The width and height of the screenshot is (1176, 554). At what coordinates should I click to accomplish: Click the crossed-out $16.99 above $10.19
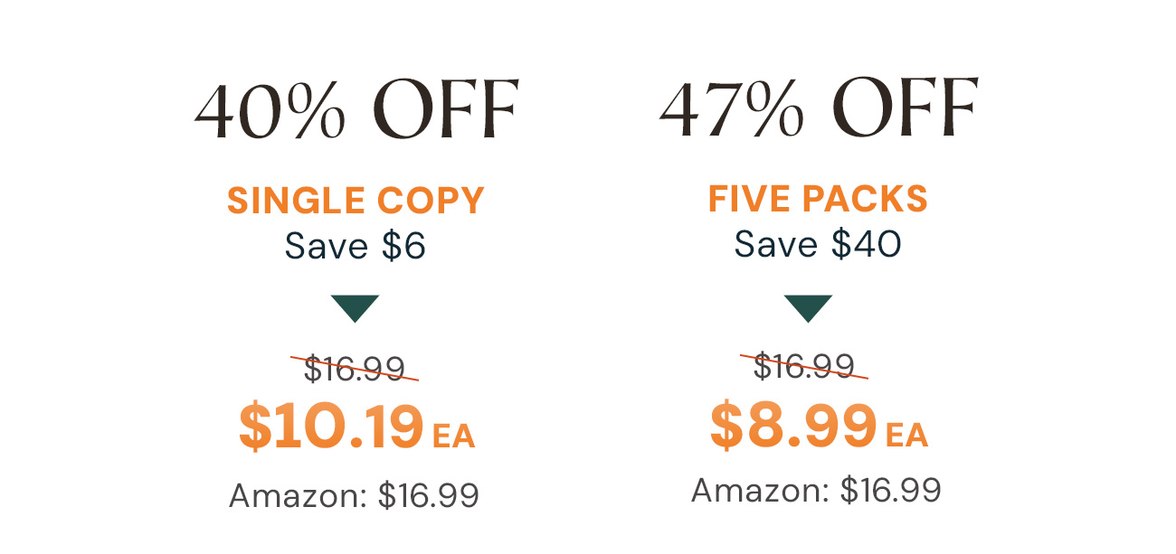(355, 368)
